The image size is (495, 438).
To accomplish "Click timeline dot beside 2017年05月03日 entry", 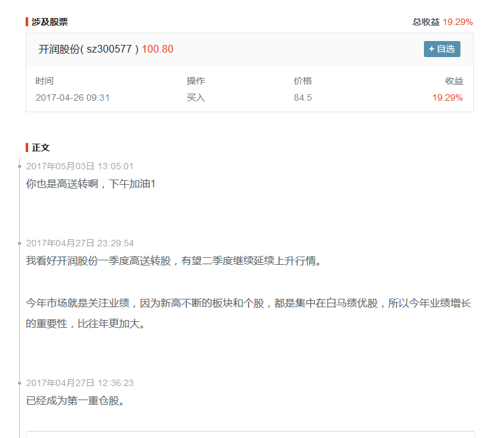I will coord(20,166).
